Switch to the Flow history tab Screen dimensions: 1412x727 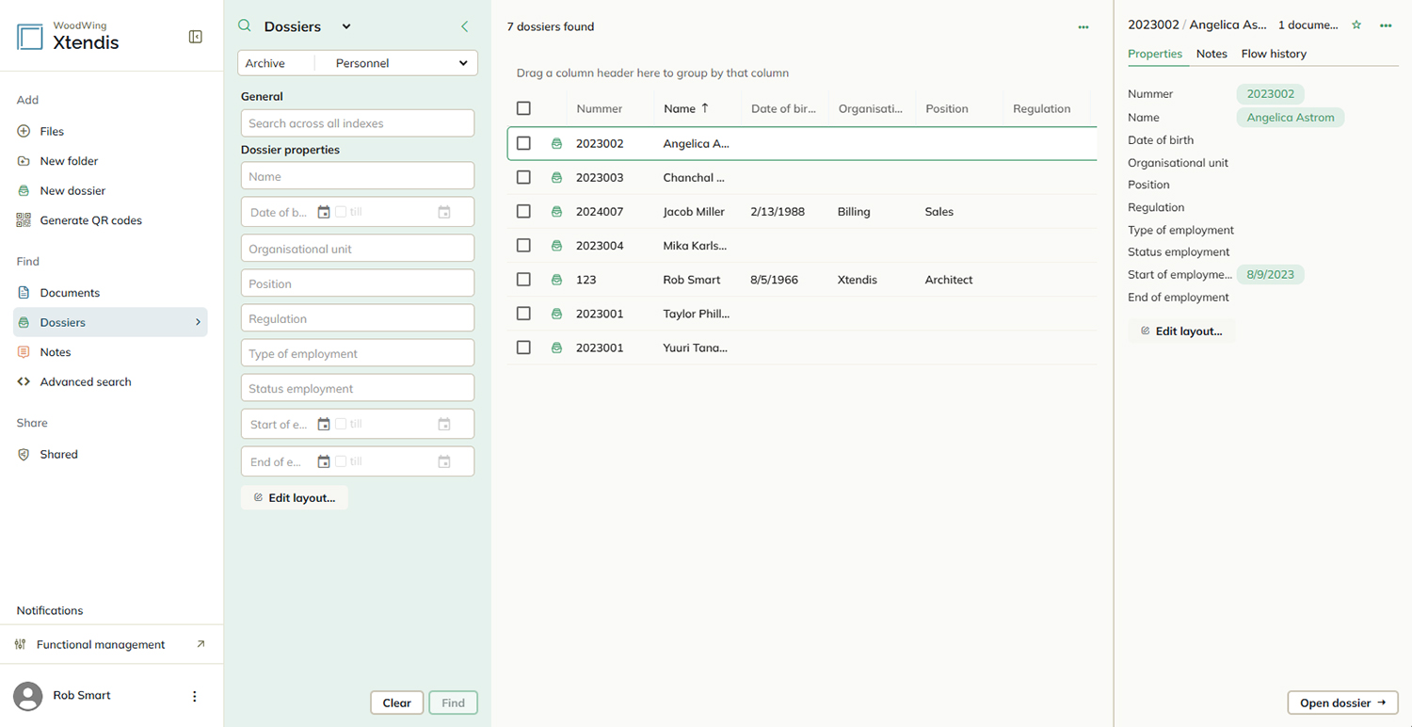pyautogui.click(x=1274, y=54)
